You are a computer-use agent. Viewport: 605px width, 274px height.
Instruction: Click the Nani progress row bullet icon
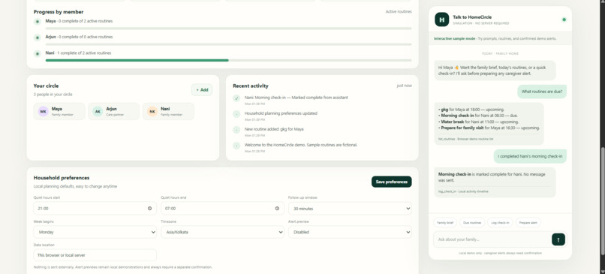click(x=38, y=53)
